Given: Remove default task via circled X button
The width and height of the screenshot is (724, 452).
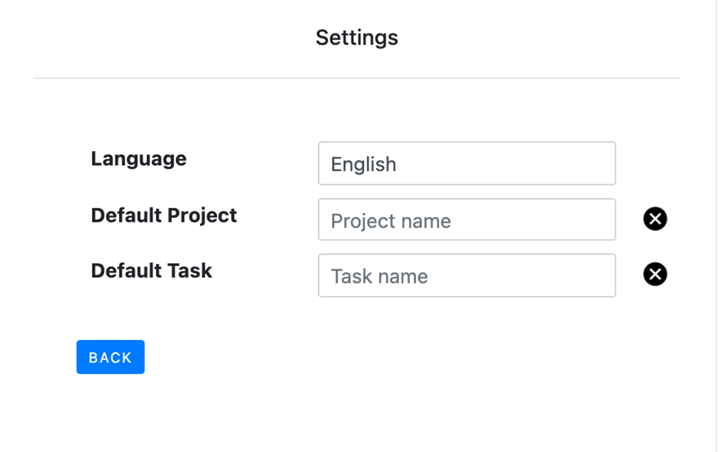Looking at the screenshot, I should tap(655, 274).
